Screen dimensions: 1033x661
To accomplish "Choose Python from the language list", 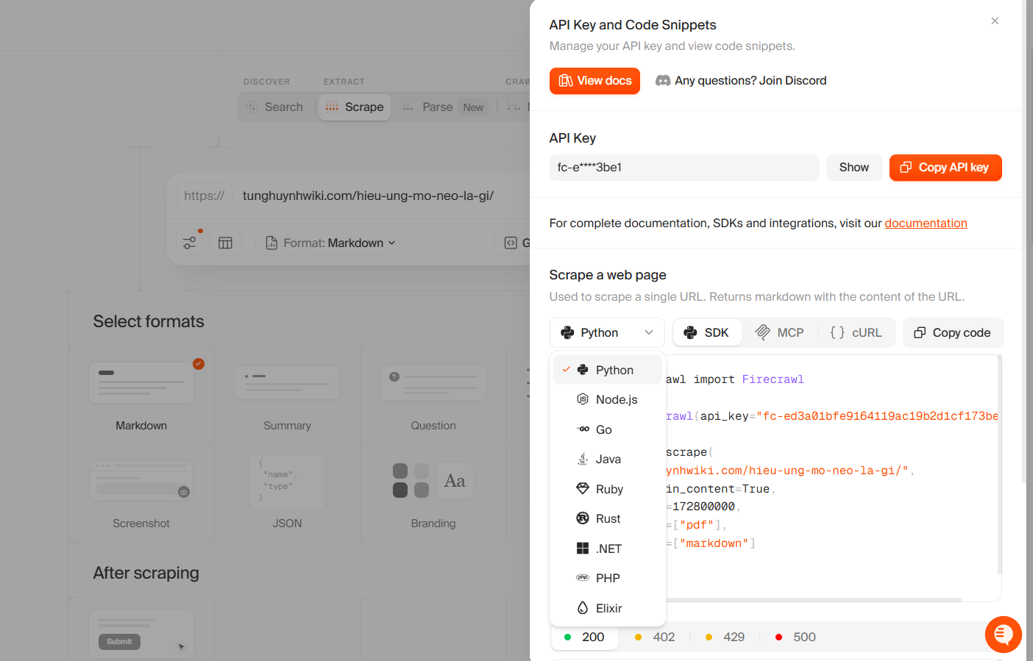I will pos(608,370).
